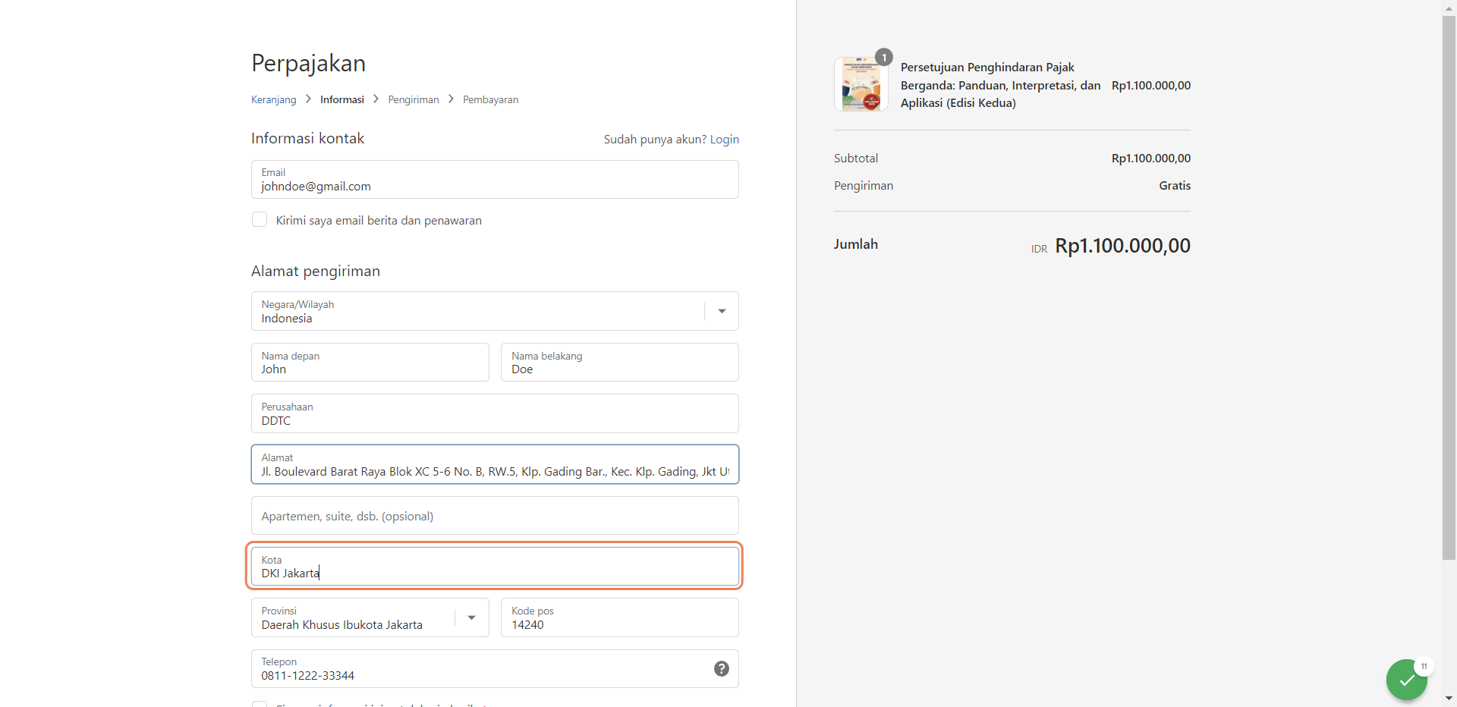This screenshot has height=707, width=1457.
Task: Click the Apartemen, suite optional field
Action: (495, 516)
